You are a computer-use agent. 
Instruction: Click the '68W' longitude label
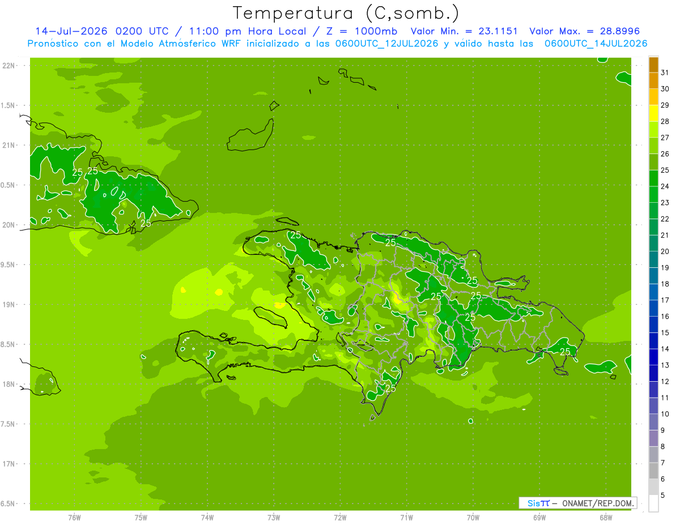pos(606,518)
